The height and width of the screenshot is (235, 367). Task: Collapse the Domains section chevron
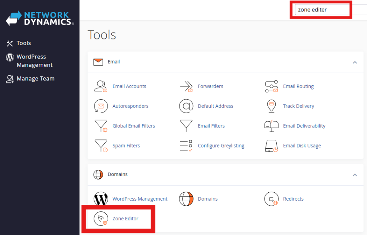click(354, 175)
